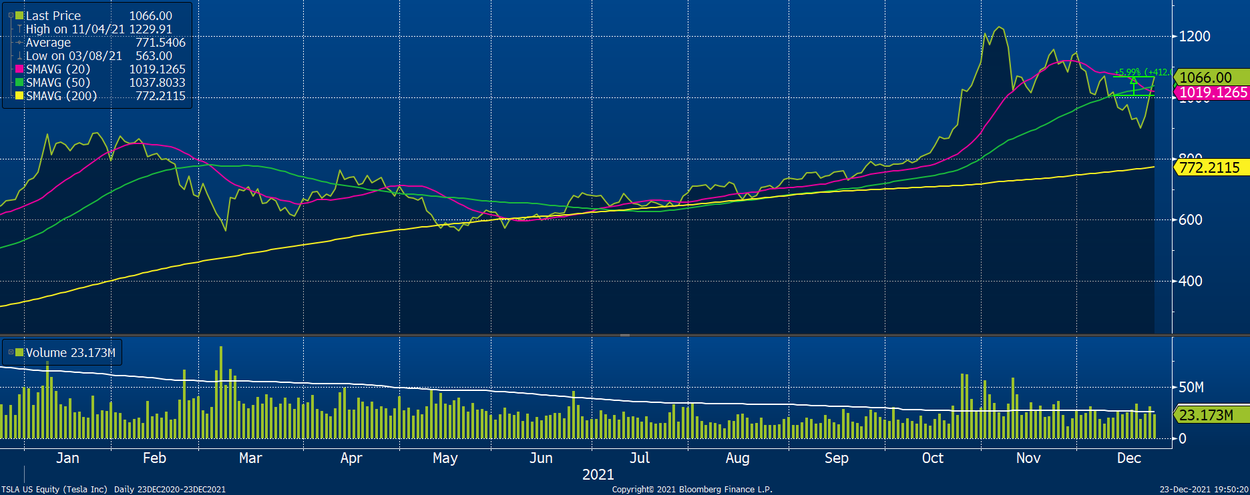Click the SMAVG (200) yellow color swatch

coord(20,95)
